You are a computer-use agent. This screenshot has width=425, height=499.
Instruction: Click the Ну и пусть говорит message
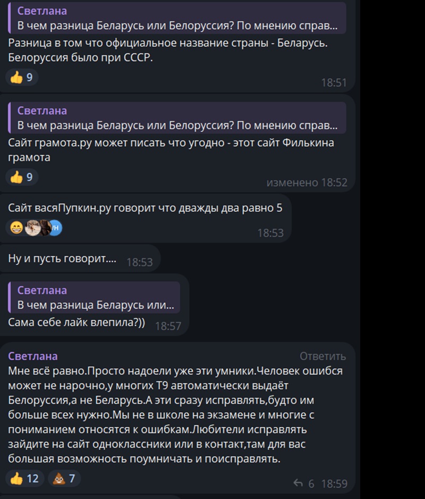[62, 259]
